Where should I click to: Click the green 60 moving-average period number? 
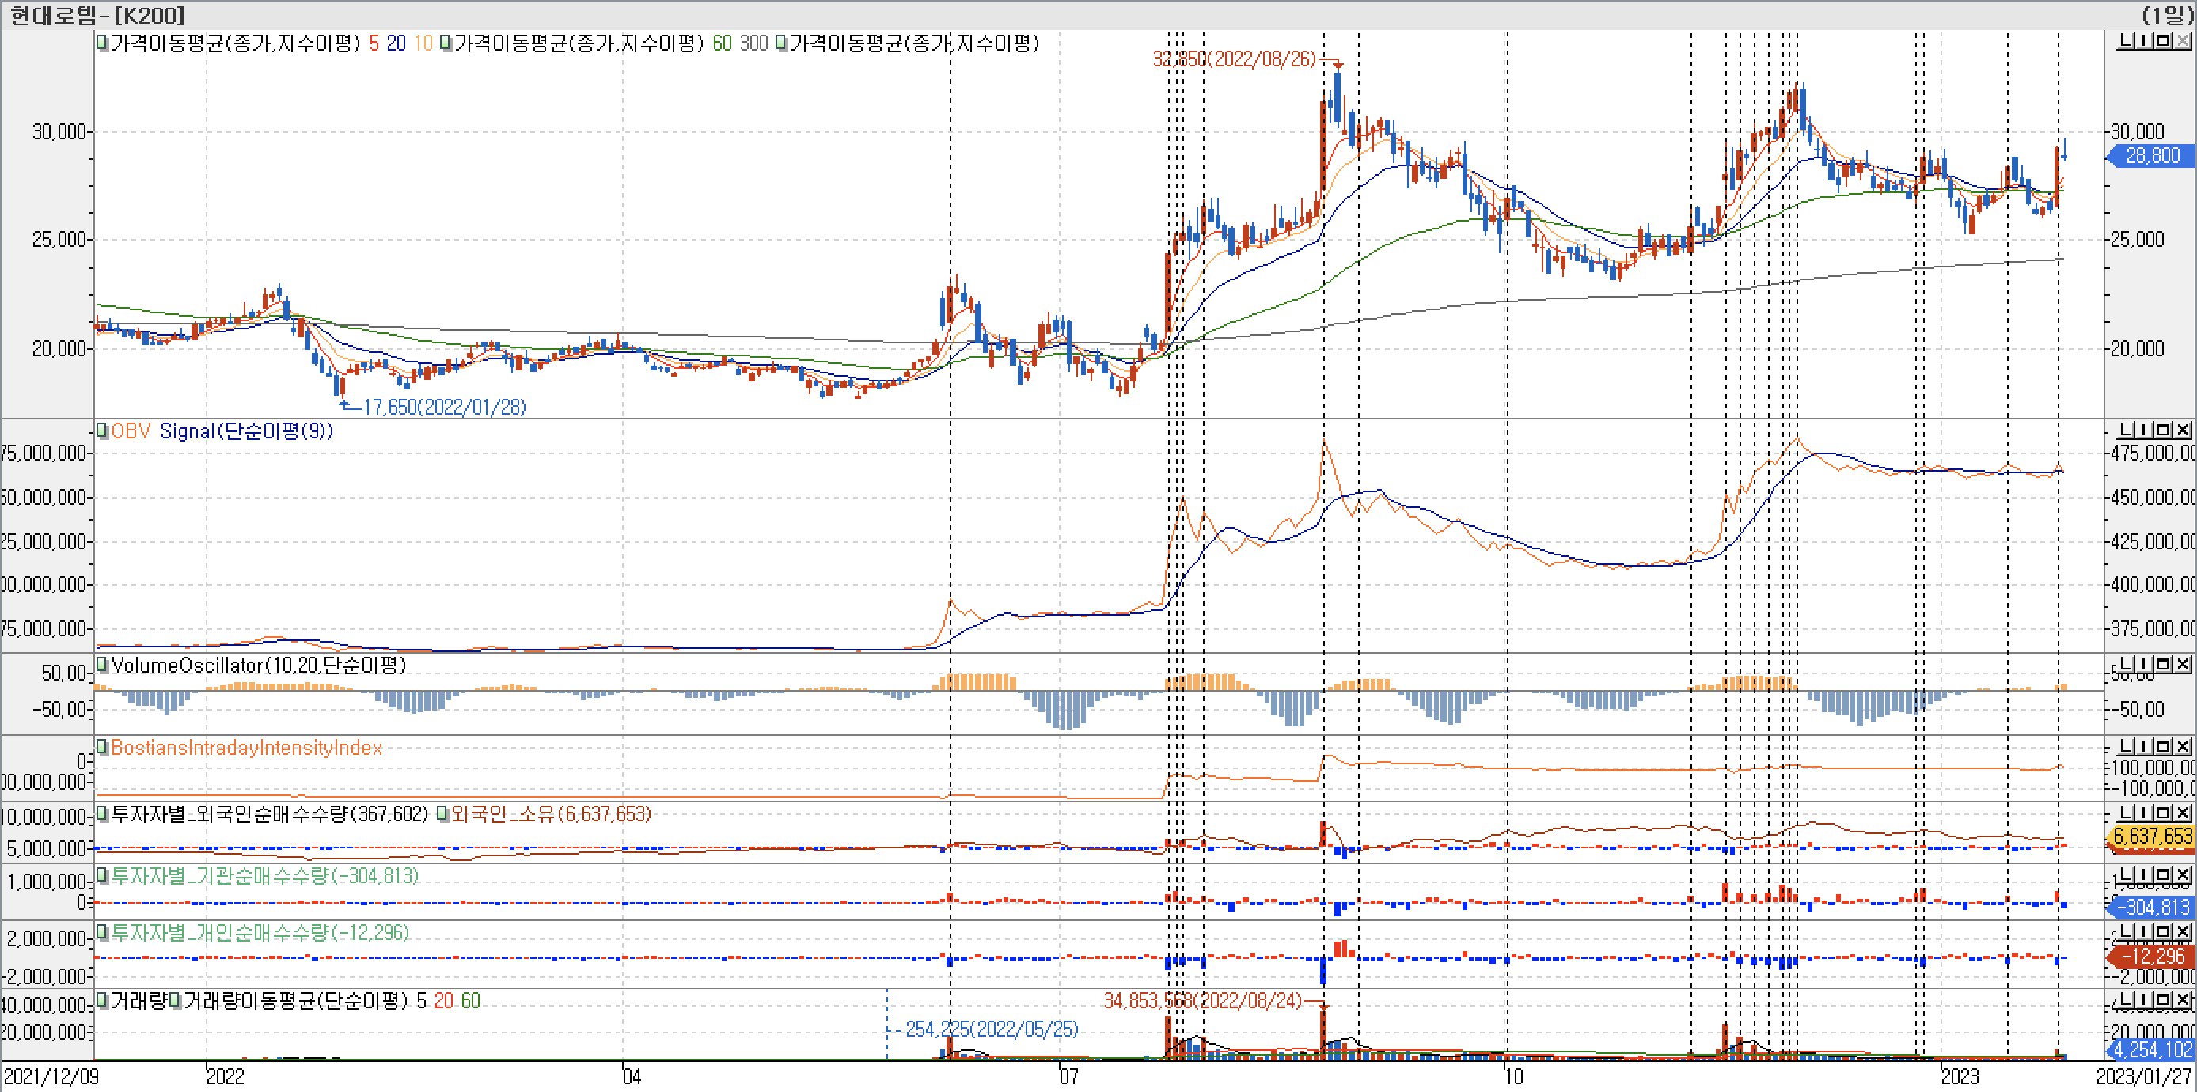722,44
